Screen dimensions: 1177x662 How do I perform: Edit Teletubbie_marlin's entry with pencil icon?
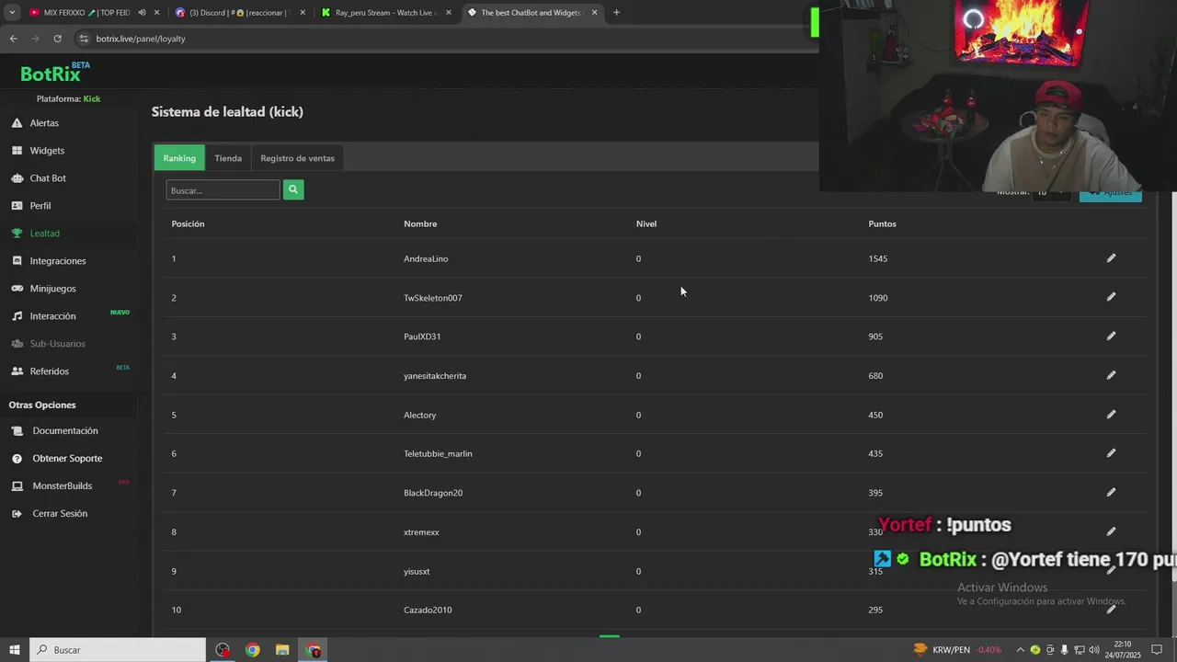point(1111,453)
